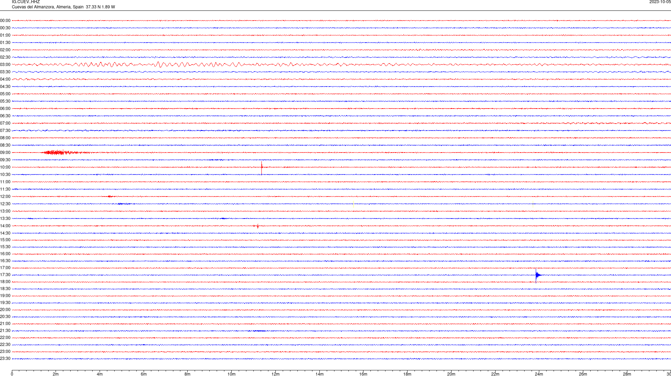Click the 2023-10-05 date label
Screen dimensions: 671x377
pyautogui.click(x=660, y=2)
